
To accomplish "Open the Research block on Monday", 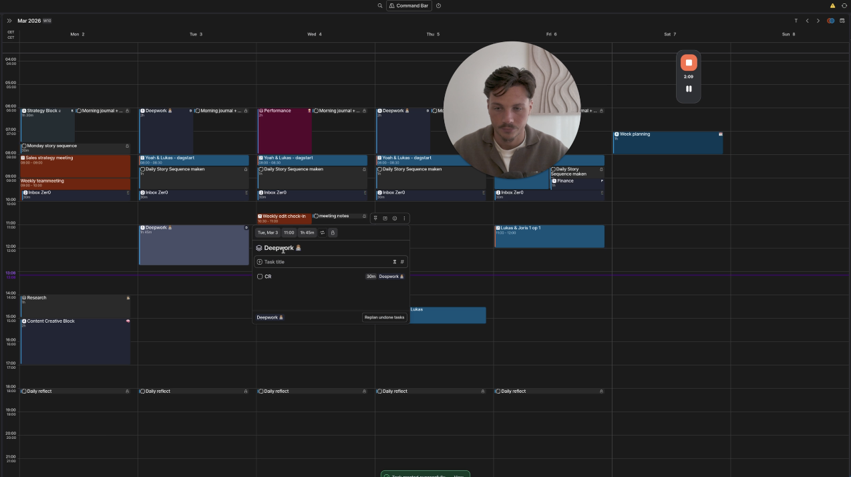I will [75, 307].
